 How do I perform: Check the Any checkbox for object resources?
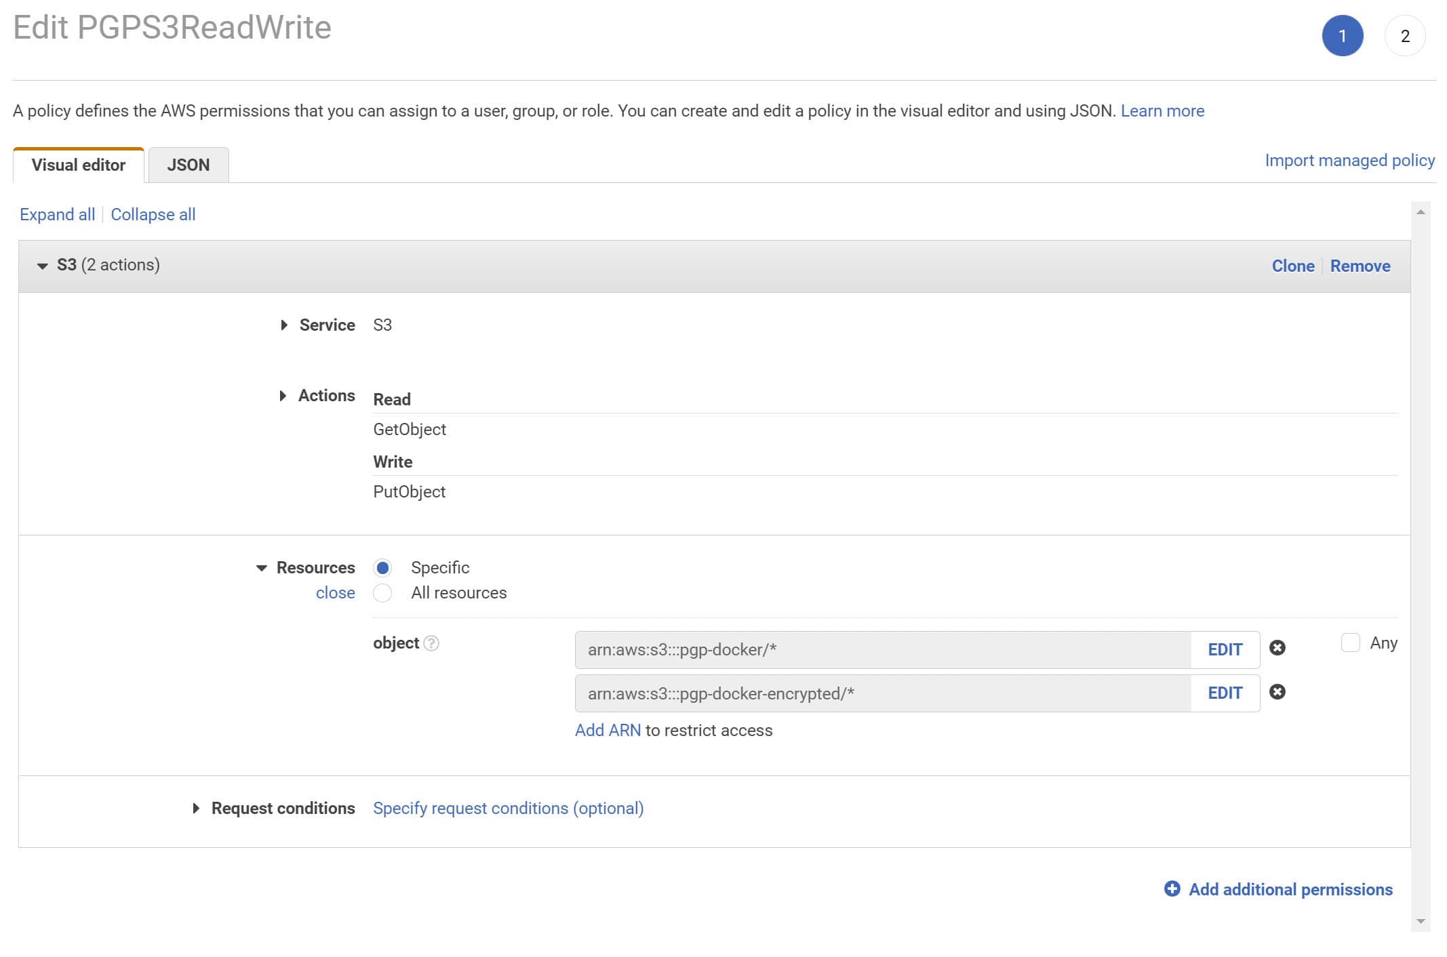pos(1350,642)
